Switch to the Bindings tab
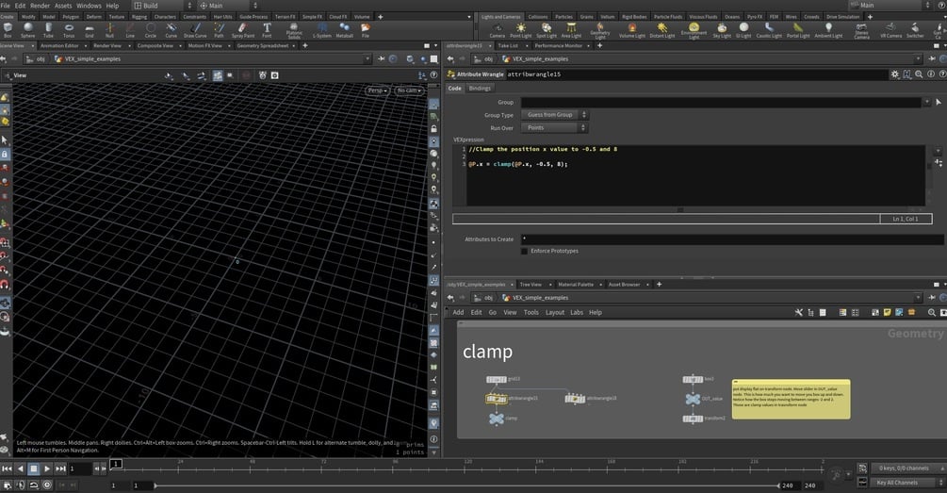Image resolution: width=947 pixels, height=493 pixels. 480,89
